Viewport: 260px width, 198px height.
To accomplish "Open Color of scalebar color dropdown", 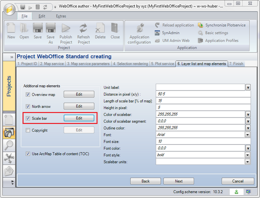I will click(248, 114).
